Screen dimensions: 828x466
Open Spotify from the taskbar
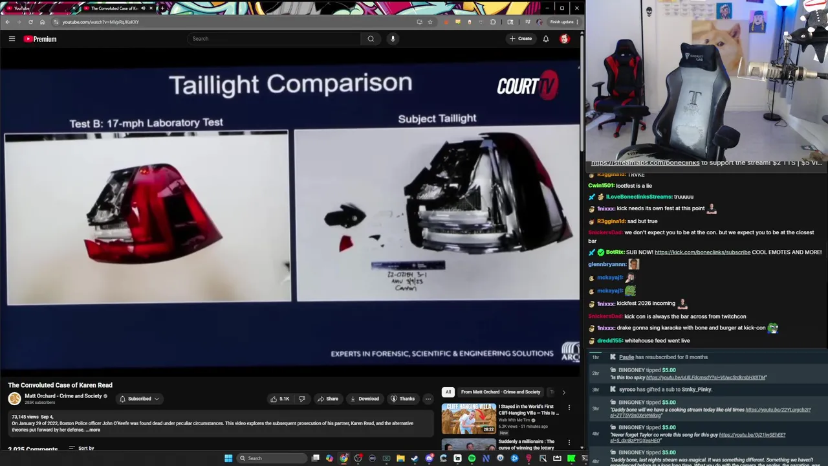point(472,458)
